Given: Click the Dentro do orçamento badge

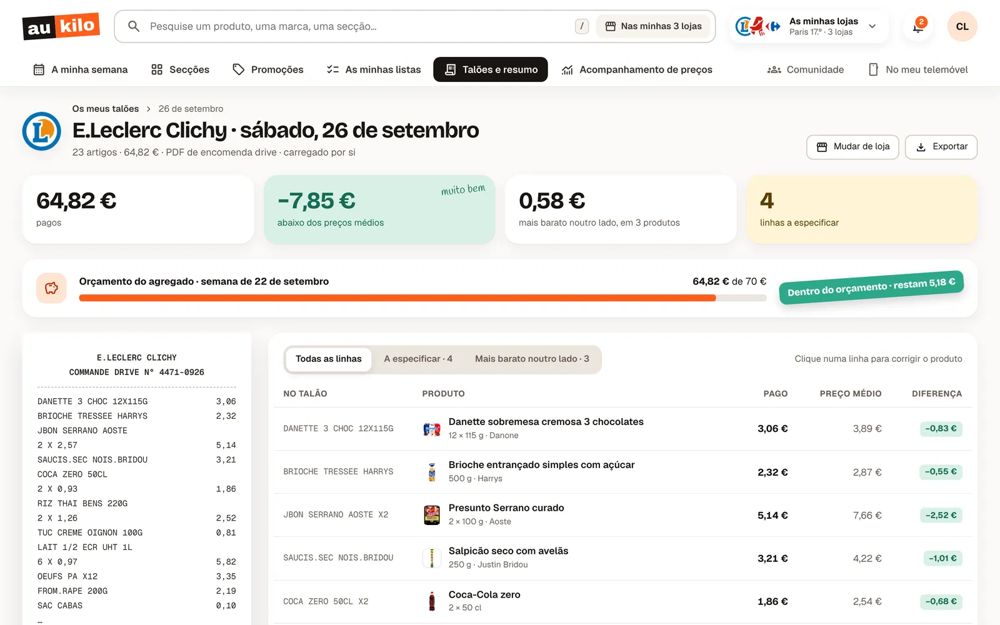Looking at the screenshot, I should coord(871,287).
